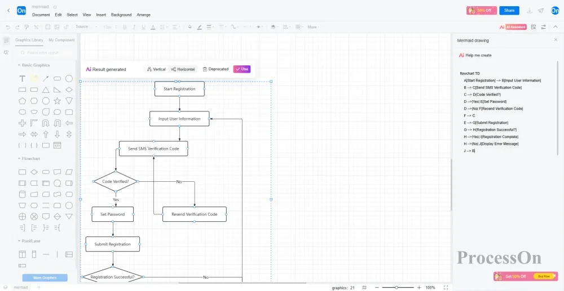The width and height of the screenshot is (564, 291).
Task: Open the settings sliders icon
Action: tap(544, 27)
